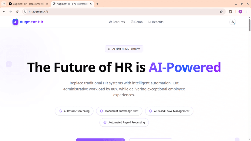The image size is (251, 141).
Task: Close the Augment HR AI-Powered tab
Action: 90,4
